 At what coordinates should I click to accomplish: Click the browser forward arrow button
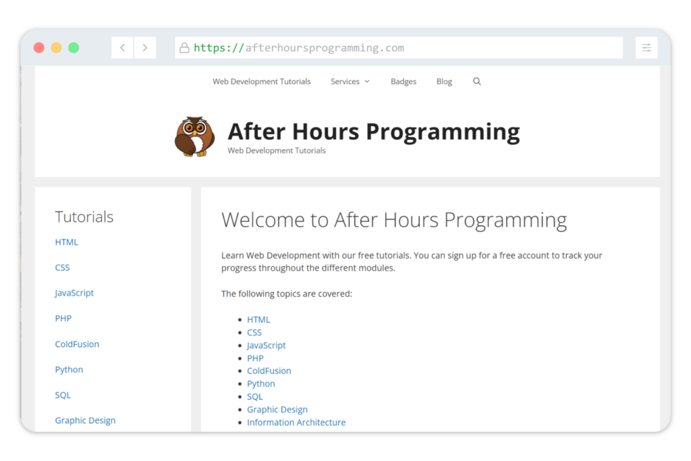(x=145, y=48)
